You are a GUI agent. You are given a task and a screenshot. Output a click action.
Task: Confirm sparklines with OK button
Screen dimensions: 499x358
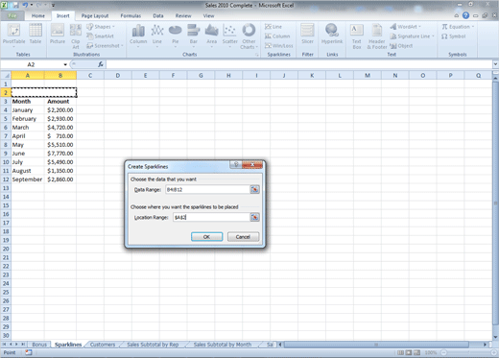[x=206, y=237]
